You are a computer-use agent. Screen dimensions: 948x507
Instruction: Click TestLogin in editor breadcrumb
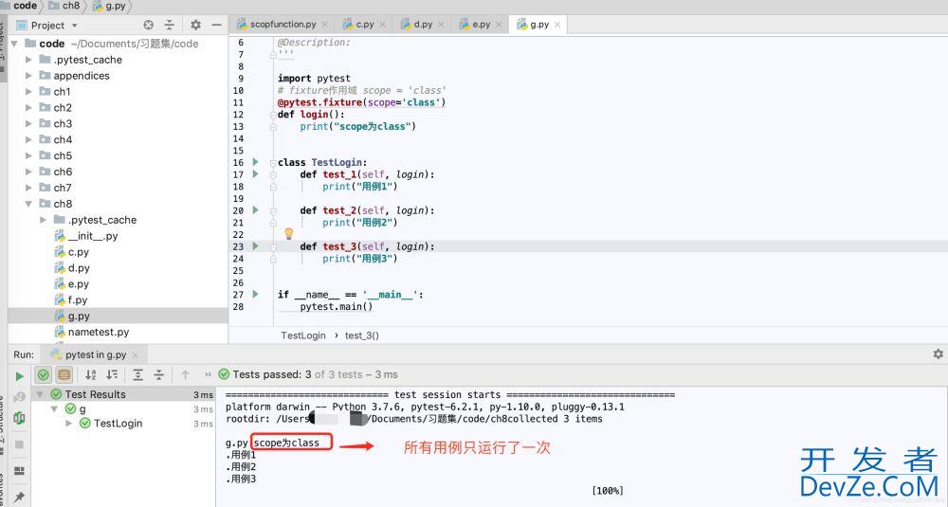click(x=303, y=335)
